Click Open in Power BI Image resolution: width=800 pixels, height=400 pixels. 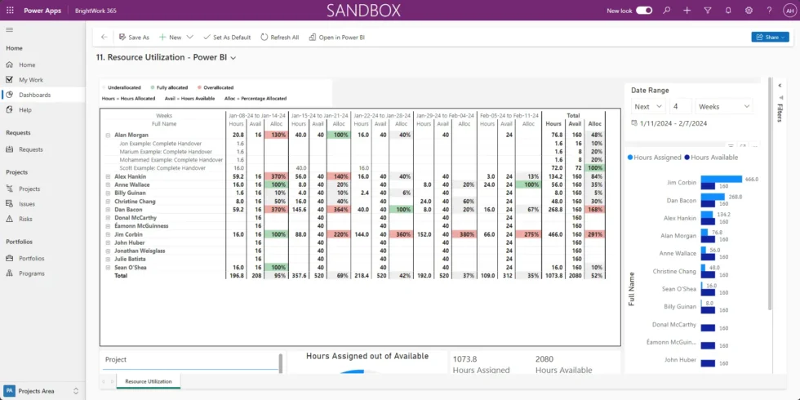pos(336,38)
